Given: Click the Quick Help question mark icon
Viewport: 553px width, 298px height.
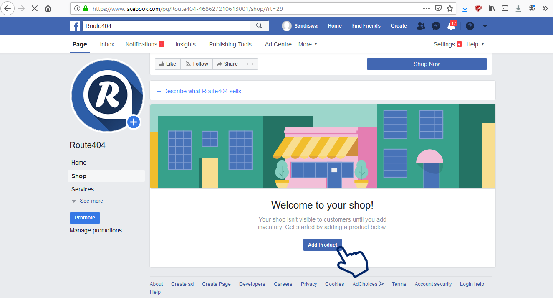Looking at the screenshot, I should click(470, 26).
